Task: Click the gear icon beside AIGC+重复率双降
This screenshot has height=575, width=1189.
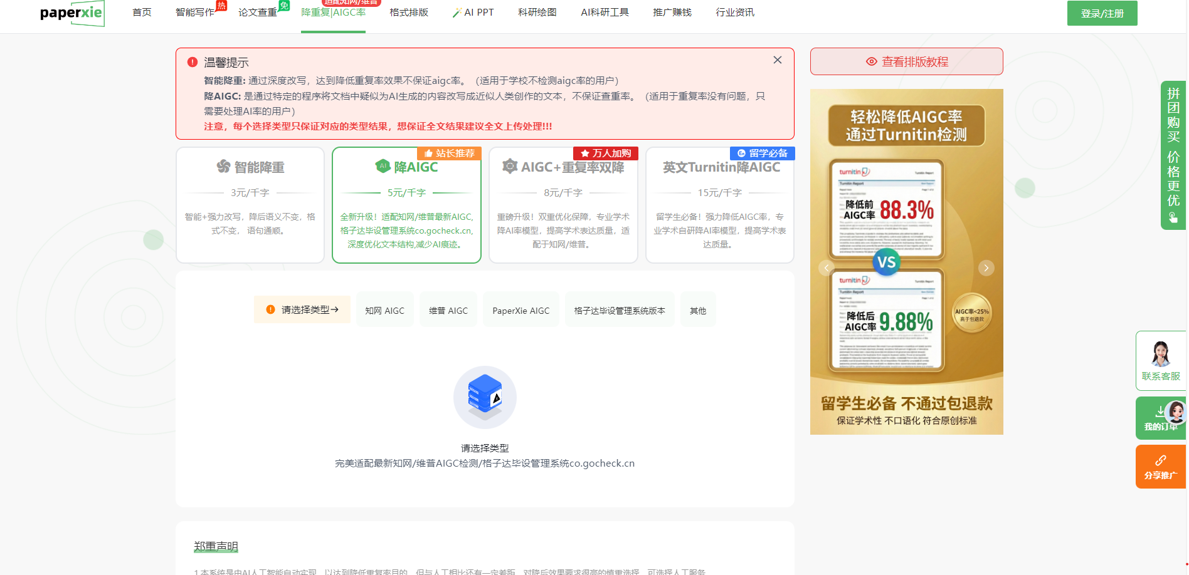Action: [x=510, y=166]
